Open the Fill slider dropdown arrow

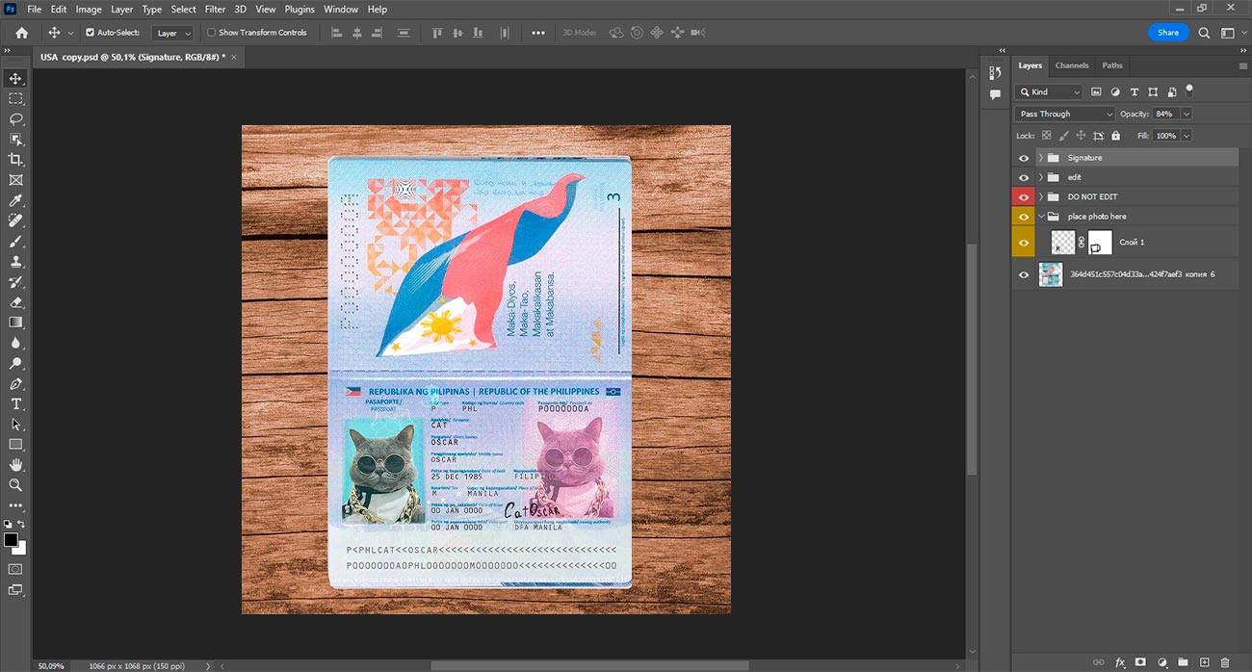1186,136
